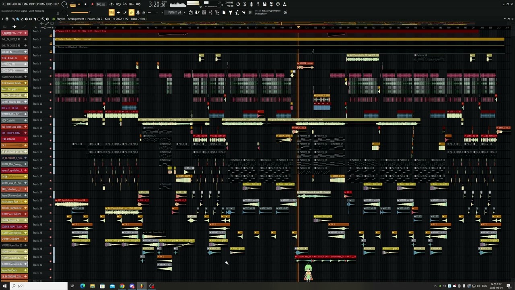Activate the Slice tool in the playlist toolbar
This screenshot has width=515, height=290.
coord(35,19)
